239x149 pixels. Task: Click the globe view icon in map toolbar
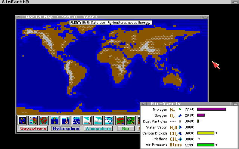[22, 120]
